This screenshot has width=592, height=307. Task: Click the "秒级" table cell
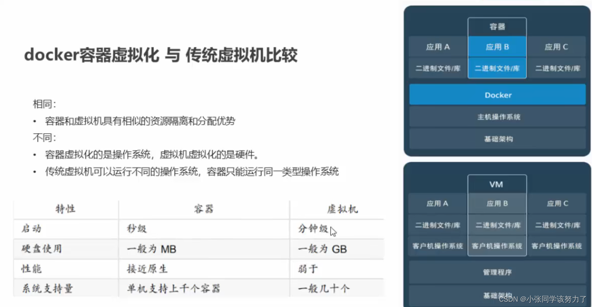pyautogui.click(x=204, y=229)
